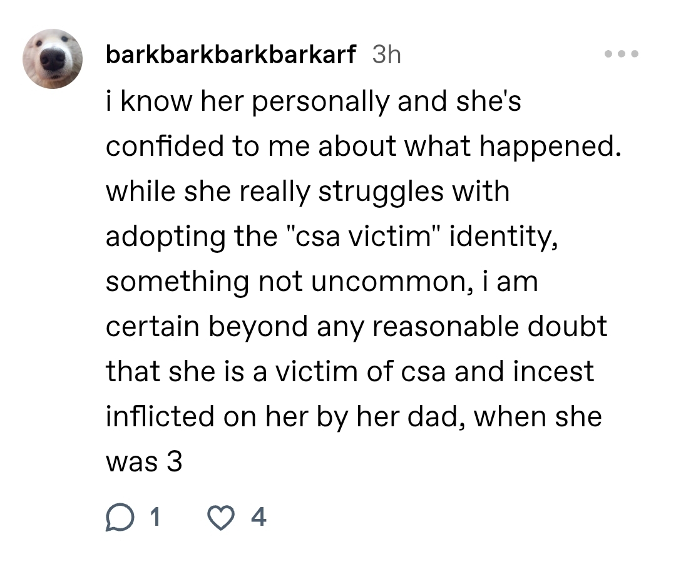View replies via the reply count "1"
Viewport: 676px width, 564px height.
coord(155,517)
